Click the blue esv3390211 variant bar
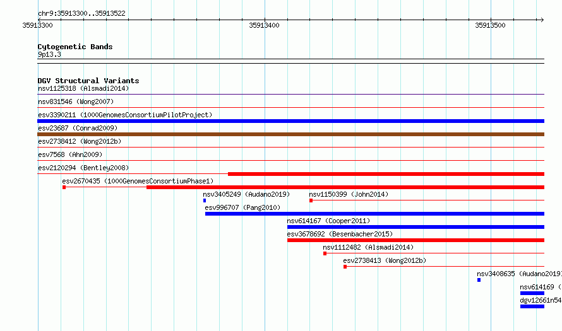 290,121
